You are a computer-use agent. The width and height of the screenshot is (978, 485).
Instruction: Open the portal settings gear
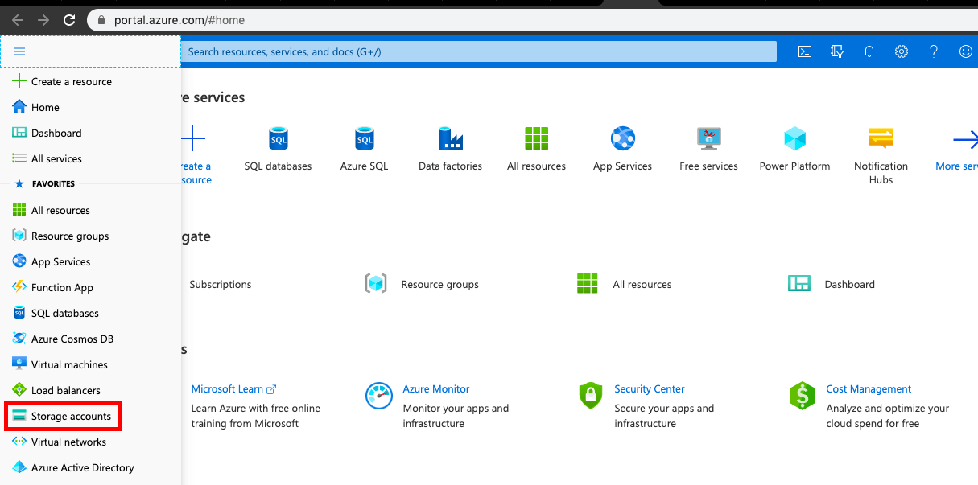(902, 51)
